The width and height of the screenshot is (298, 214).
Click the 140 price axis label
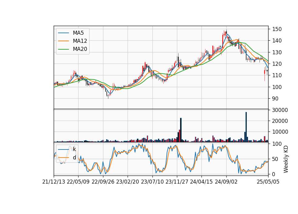(277, 41)
